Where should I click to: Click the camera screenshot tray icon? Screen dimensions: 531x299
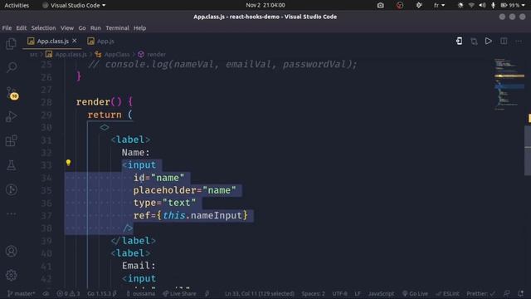[x=380, y=6]
